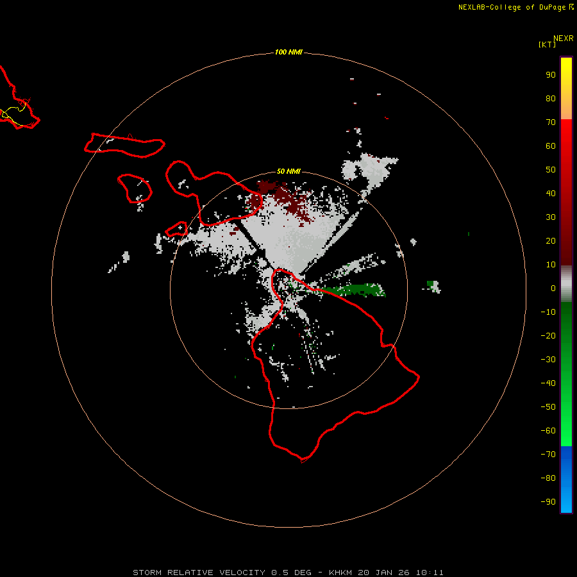Click the -60 value on the velocity scale
Image resolution: width=577 pixels, height=577 pixels.
point(548,431)
